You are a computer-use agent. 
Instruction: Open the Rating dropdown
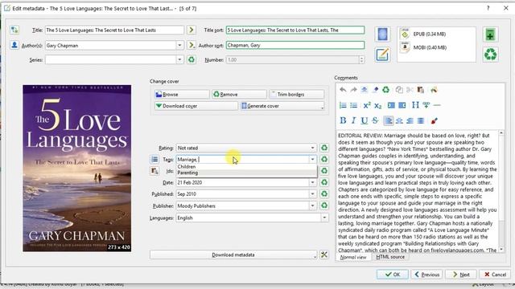click(x=312, y=148)
